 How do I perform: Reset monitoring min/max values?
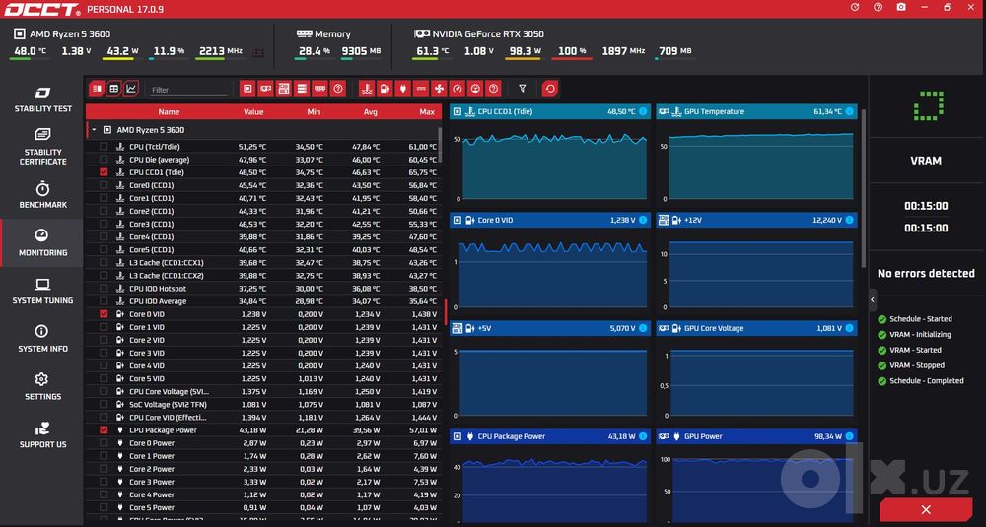(550, 89)
